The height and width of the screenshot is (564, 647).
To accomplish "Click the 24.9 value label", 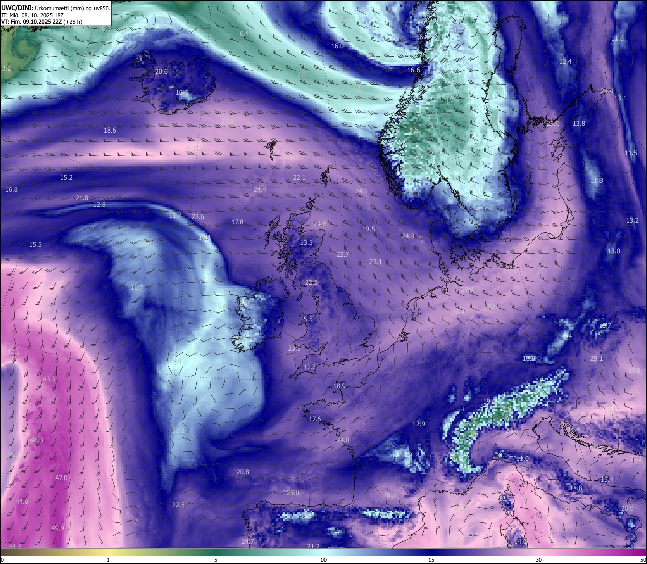I will [x=361, y=191].
